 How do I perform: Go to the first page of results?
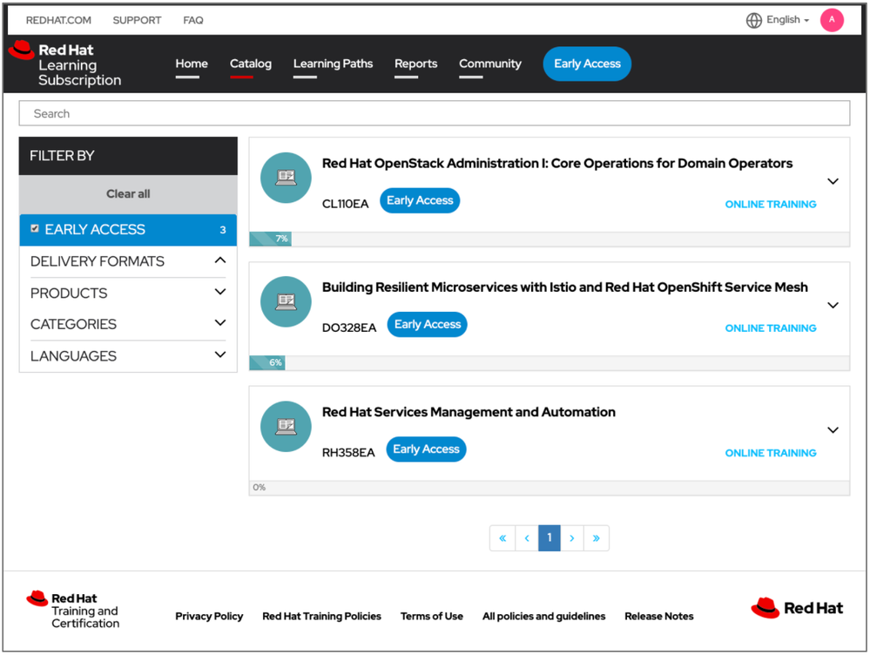[502, 538]
